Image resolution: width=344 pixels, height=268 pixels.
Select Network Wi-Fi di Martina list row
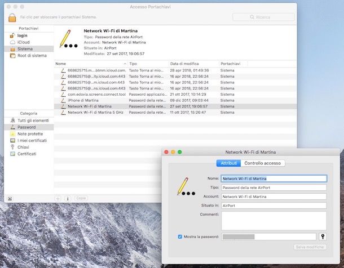pos(175,106)
